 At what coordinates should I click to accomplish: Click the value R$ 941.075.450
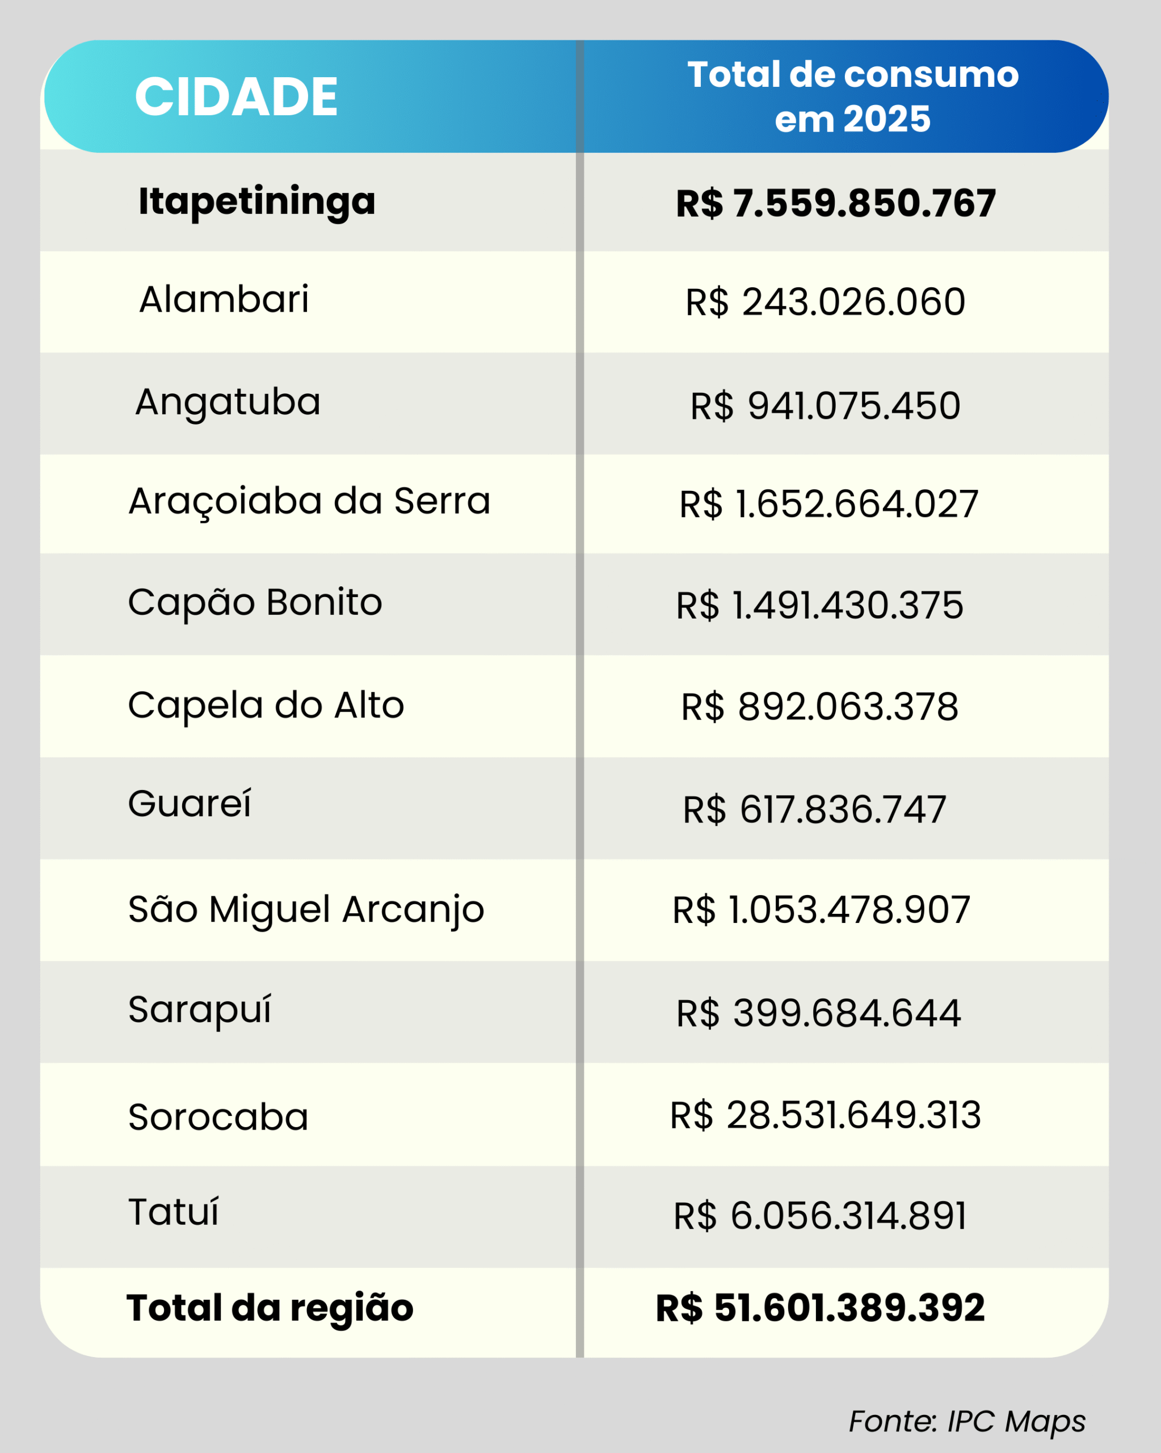[826, 406]
